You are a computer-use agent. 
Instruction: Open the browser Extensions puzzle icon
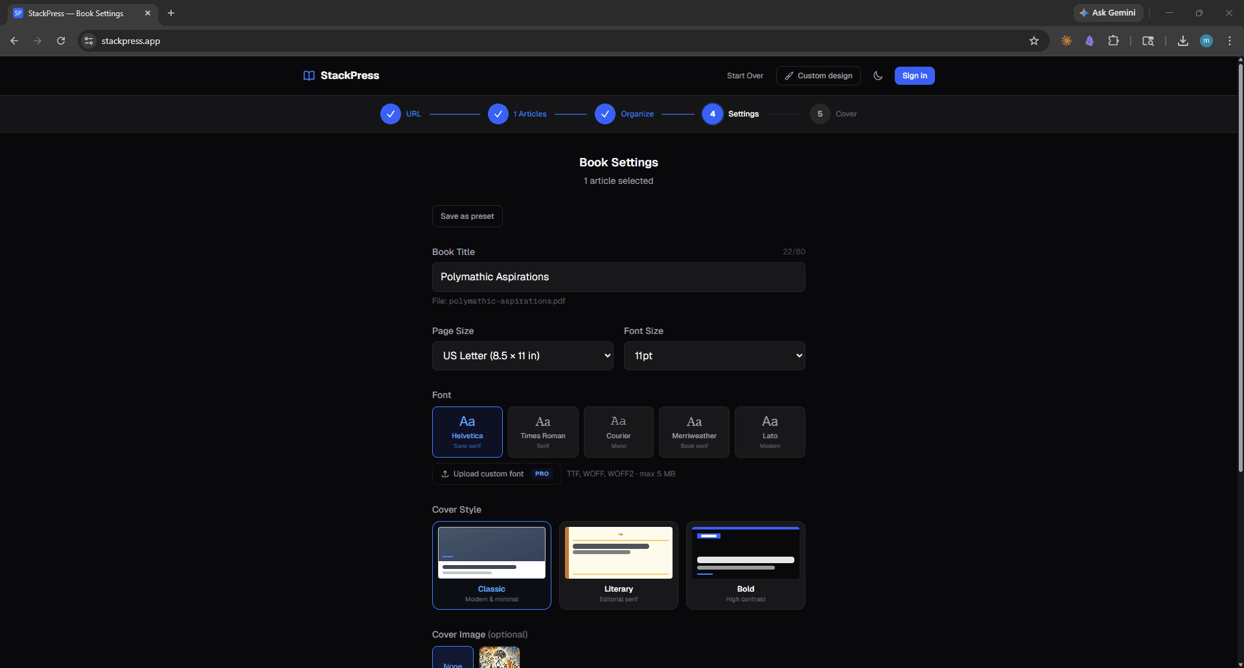[x=1113, y=41]
